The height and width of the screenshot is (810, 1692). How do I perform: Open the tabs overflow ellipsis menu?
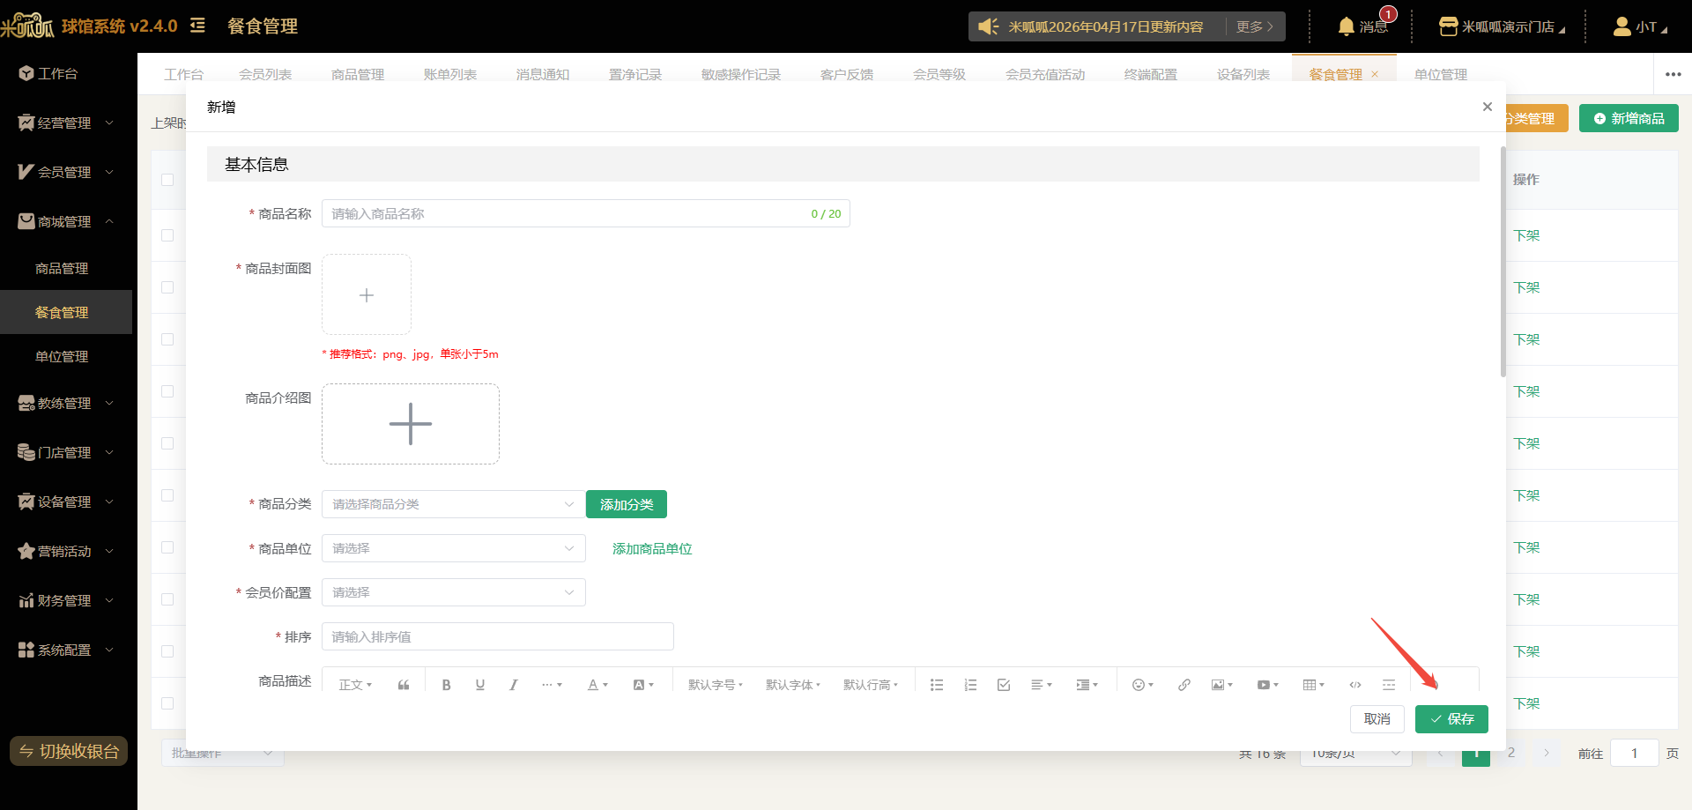tap(1673, 74)
